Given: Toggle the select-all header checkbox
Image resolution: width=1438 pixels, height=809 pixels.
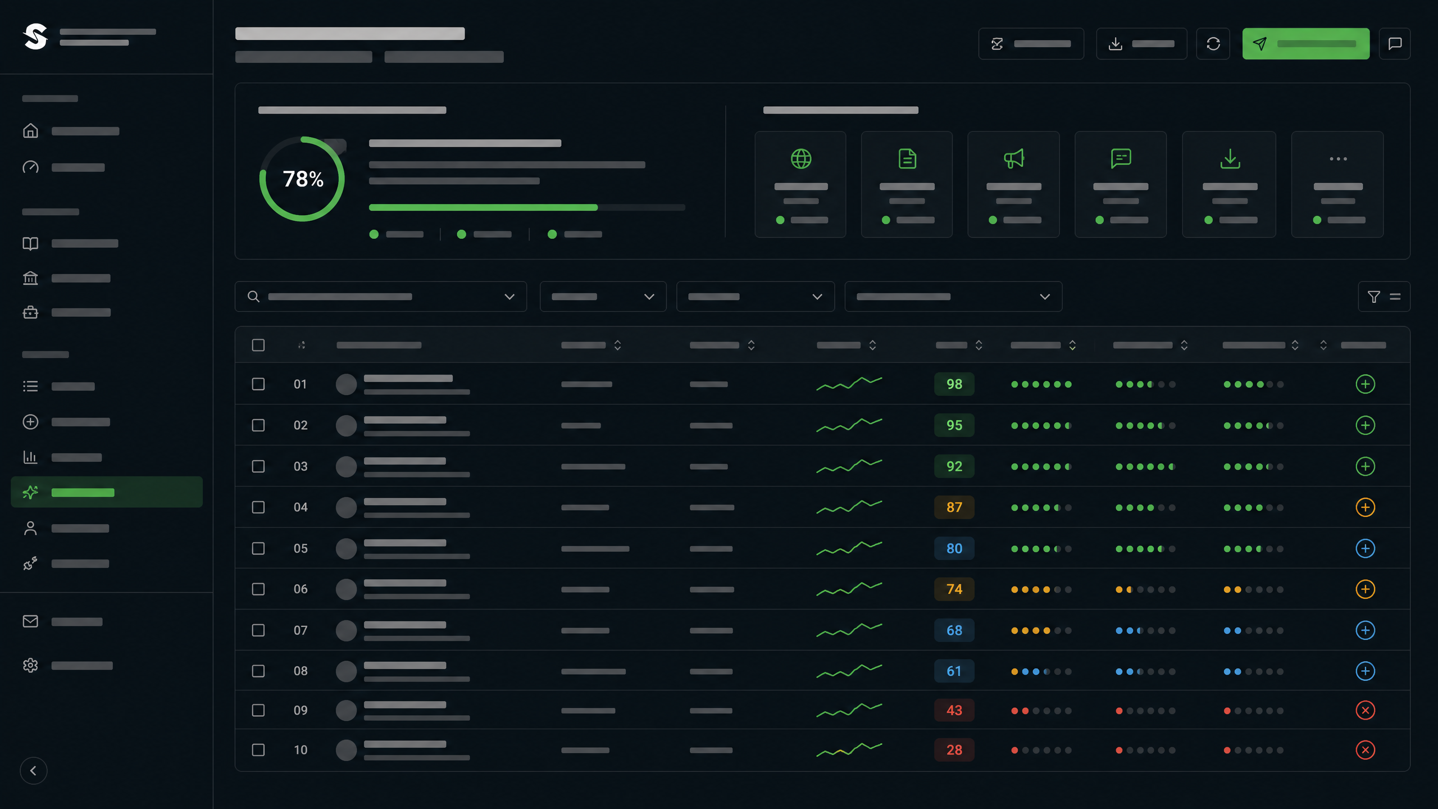Looking at the screenshot, I should [x=258, y=345].
